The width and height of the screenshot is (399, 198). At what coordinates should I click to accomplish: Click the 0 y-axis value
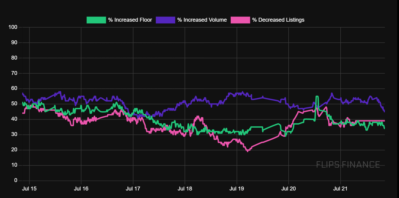click(x=16, y=181)
